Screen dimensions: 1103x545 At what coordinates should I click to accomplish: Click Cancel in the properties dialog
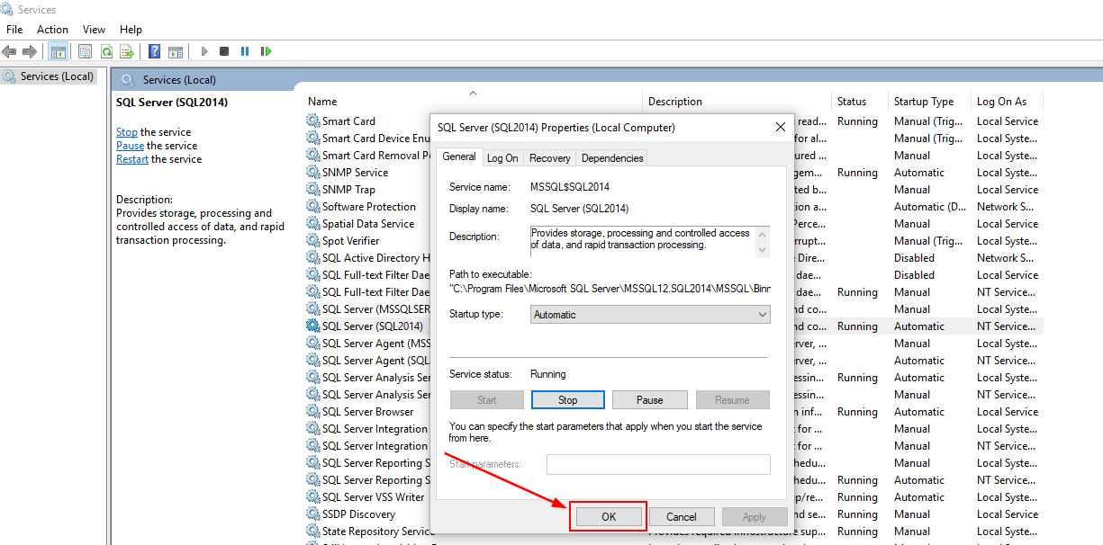(682, 516)
